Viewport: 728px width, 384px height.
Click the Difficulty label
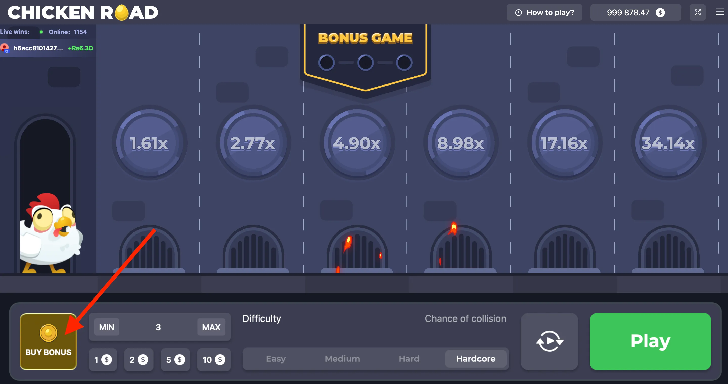(x=262, y=319)
